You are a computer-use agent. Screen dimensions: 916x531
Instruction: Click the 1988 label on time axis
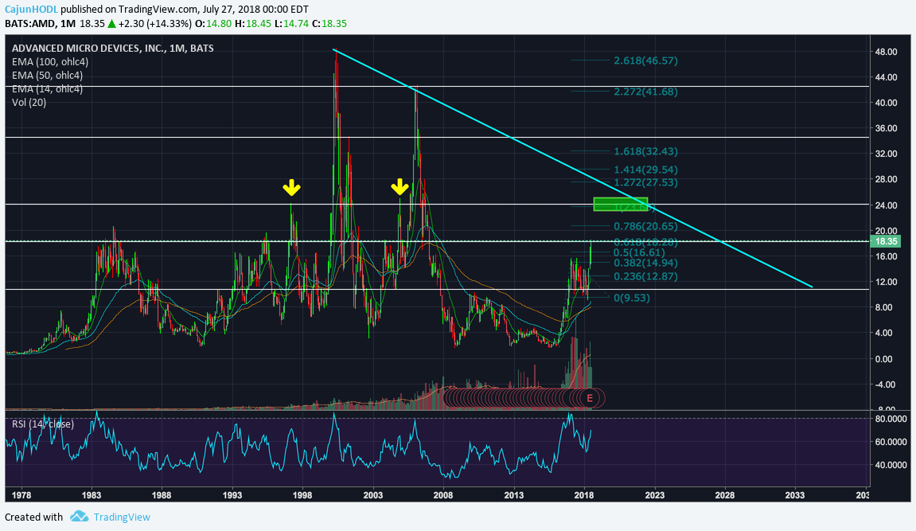(162, 495)
